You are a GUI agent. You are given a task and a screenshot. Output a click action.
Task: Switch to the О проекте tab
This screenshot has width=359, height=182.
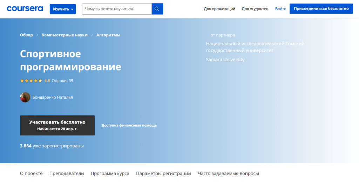click(x=31, y=174)
